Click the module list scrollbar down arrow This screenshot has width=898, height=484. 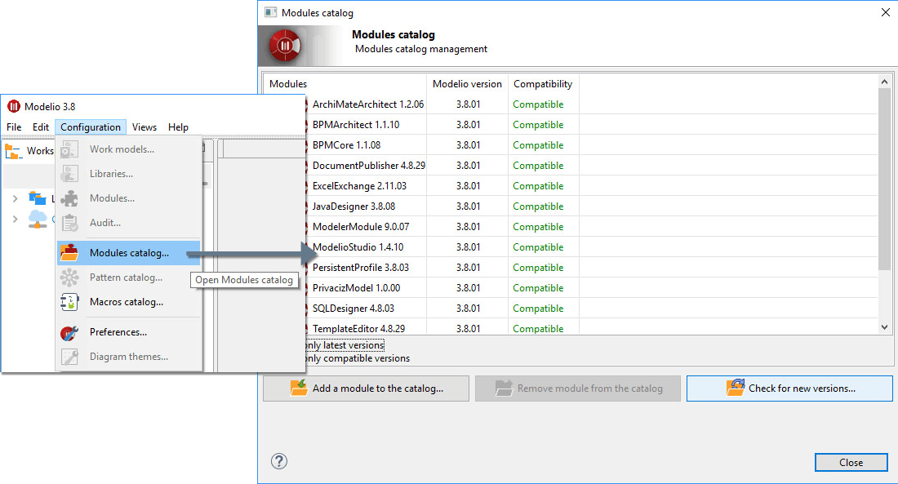point(884,327)
